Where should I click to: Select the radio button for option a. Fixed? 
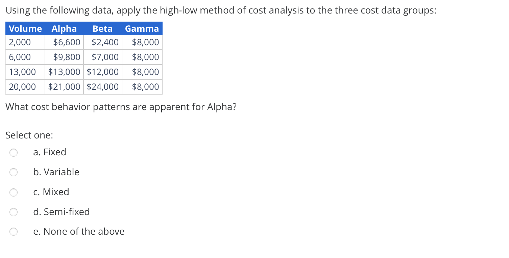point(14,153)
